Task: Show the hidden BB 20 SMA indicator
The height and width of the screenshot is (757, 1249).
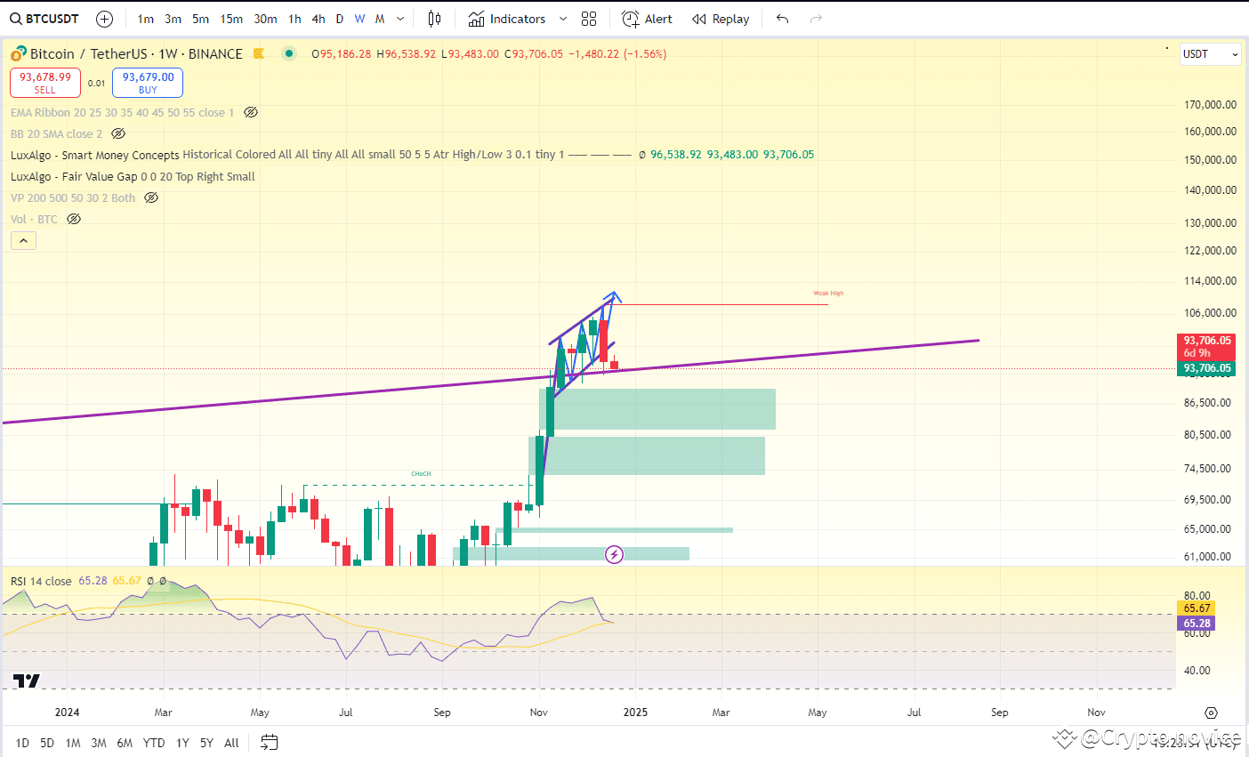Action: pyautogui.click(x=118, y=133)
